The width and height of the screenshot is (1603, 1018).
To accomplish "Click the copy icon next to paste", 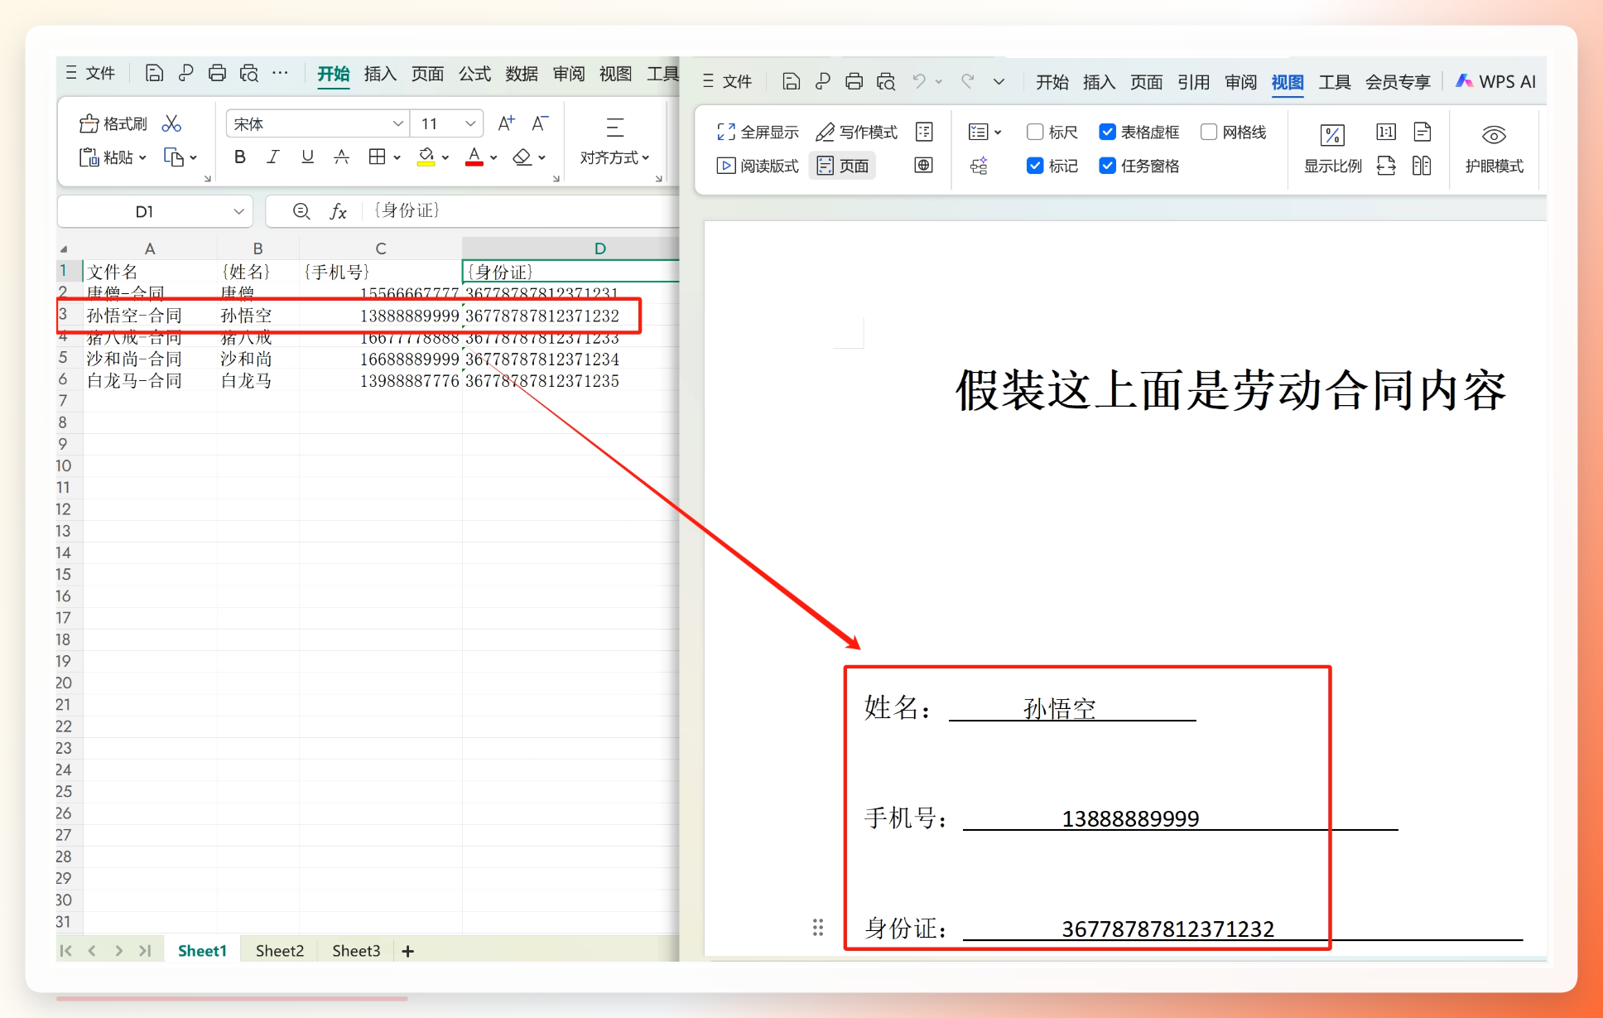I will (x=173, y=157).
